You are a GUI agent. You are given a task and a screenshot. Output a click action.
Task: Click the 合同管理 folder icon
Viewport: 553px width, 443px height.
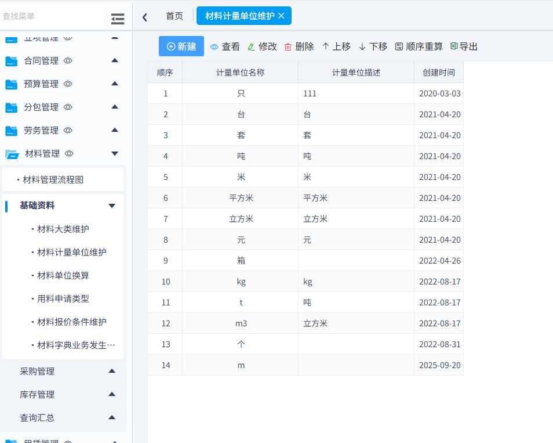click(x=11, y=61)
